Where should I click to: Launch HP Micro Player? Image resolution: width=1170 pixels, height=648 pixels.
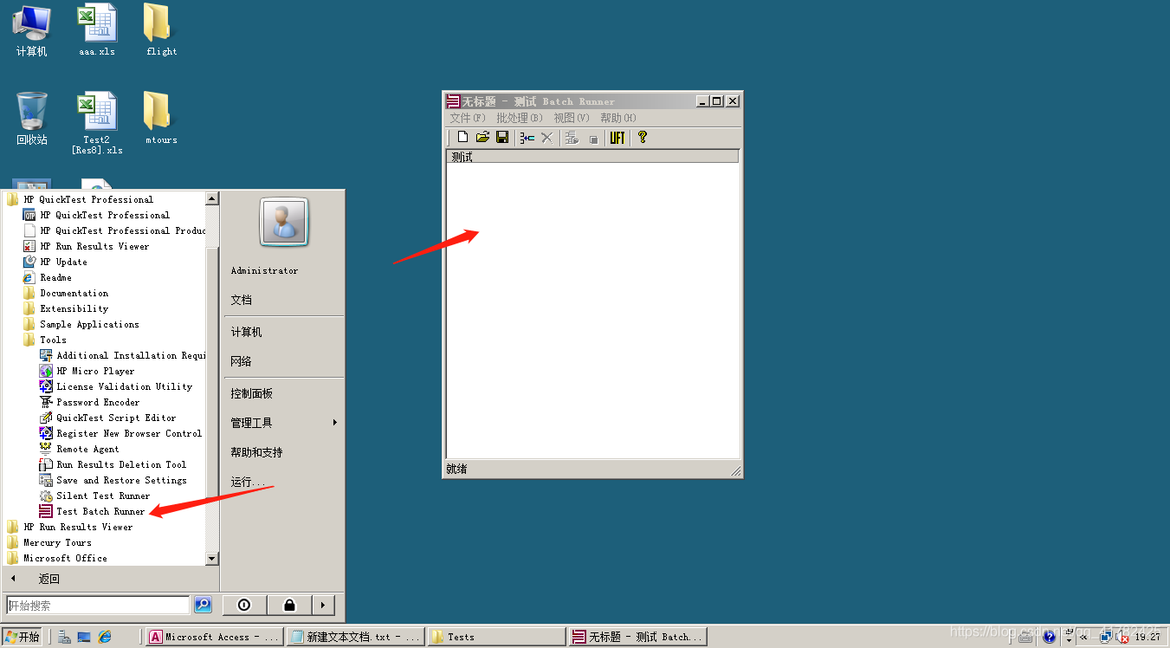click(x=87, y=371)
